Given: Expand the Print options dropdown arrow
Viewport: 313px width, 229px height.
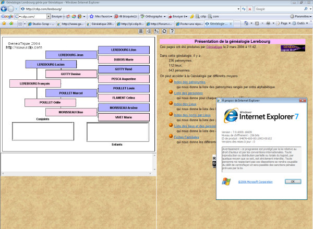Looking at the screenshot, I should 273,23.
